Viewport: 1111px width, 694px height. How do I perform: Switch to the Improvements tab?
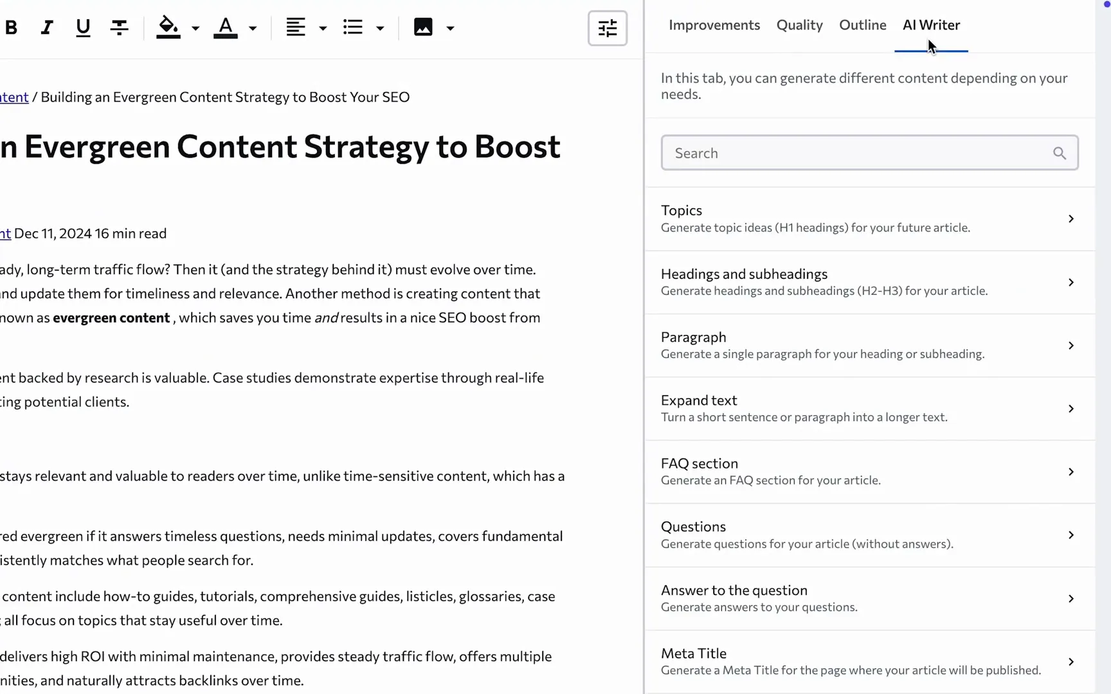pyautogui.click(x=714, y=24)
